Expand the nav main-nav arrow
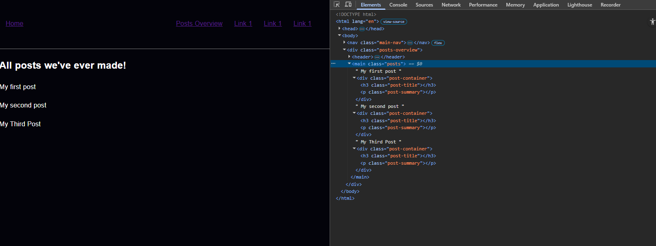Viewport: 656px width, 246px height. click(x=344, y=42)
